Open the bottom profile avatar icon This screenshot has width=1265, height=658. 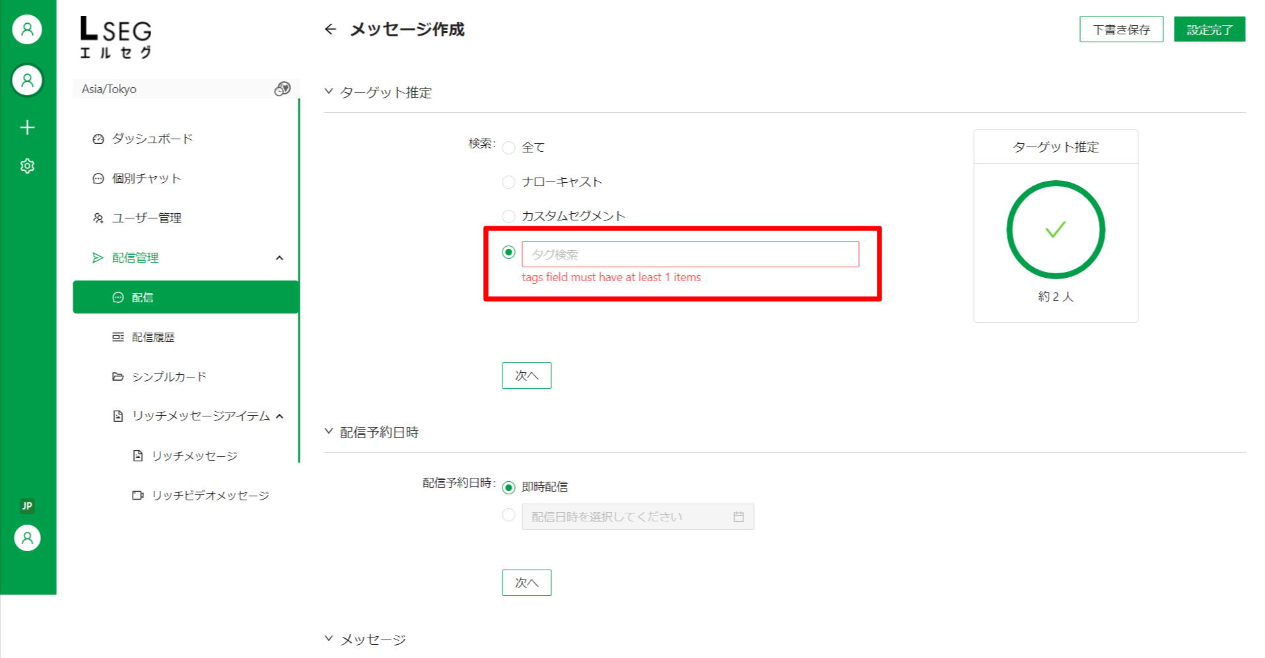(x=27, y=538)
